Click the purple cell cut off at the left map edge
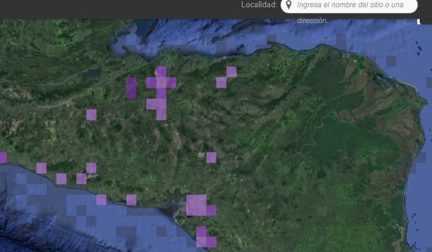This screenshot has width=432, height=252. (3, 158)
